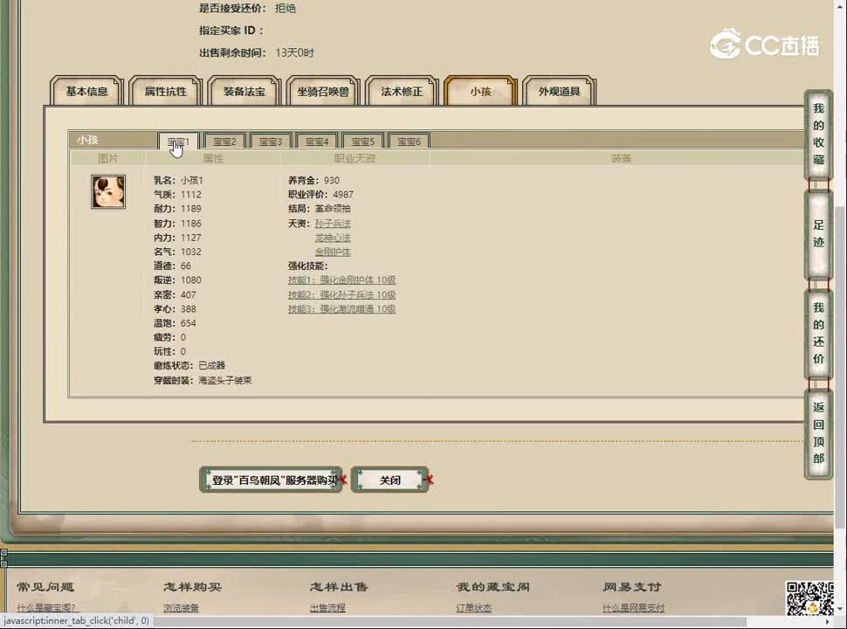Viewport: 847px width, 629px height.
Task: Open the 金刚护体 talent link
Action: coord(333,252)
